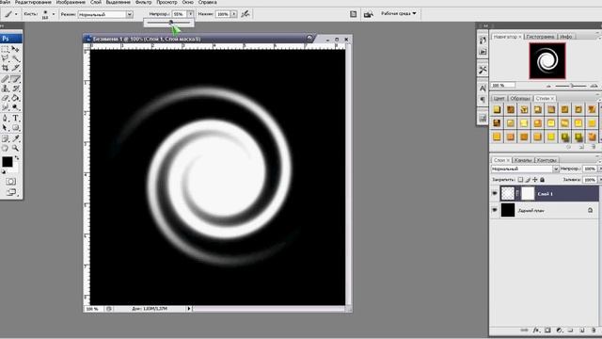Click the brush opacity value field
Screen dimensions: 602x339
click(180, 14)
